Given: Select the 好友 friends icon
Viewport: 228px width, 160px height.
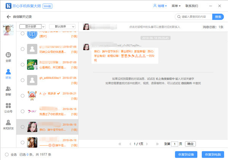Looking at the screenshot, I should 8,72.
